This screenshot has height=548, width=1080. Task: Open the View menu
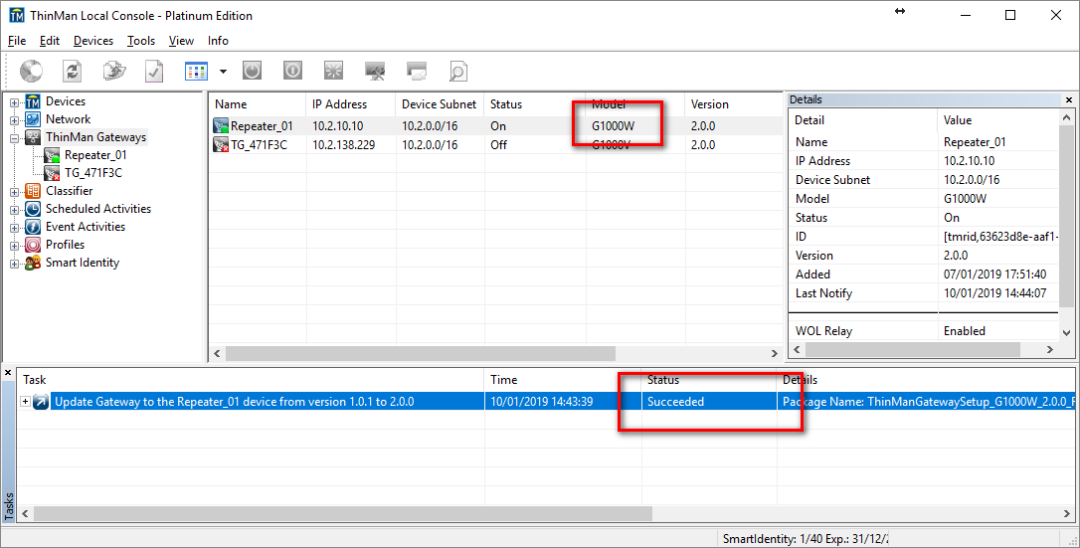[181, 41]
